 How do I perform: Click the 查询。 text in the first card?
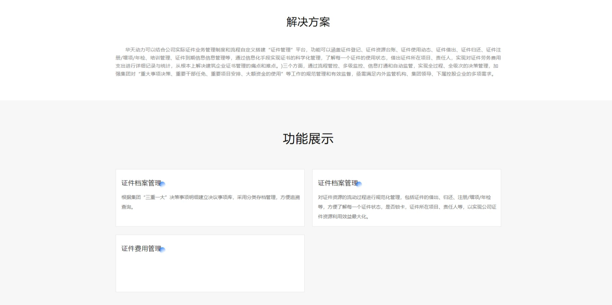(x=128, y=207)
